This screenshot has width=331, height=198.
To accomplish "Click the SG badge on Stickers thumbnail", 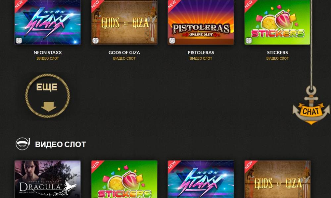I will pyautogui.click(x=249, y=40).
